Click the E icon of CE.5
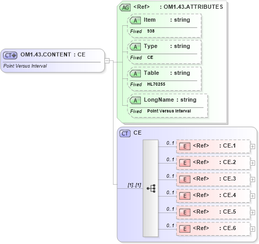The width and height of the screenshot is (259, 244). pyautogui.click(x=185, y=213)
